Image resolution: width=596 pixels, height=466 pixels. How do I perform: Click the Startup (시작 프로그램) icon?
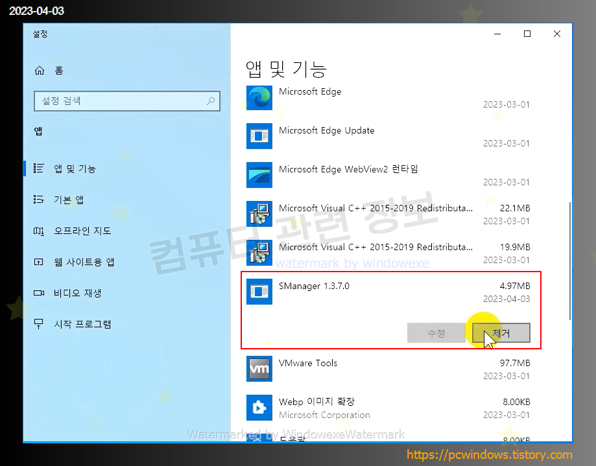pos(38,324)
